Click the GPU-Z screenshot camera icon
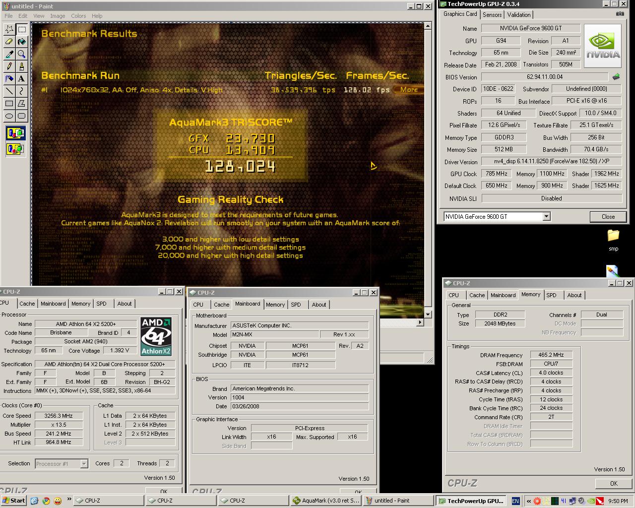 point(620,14)
